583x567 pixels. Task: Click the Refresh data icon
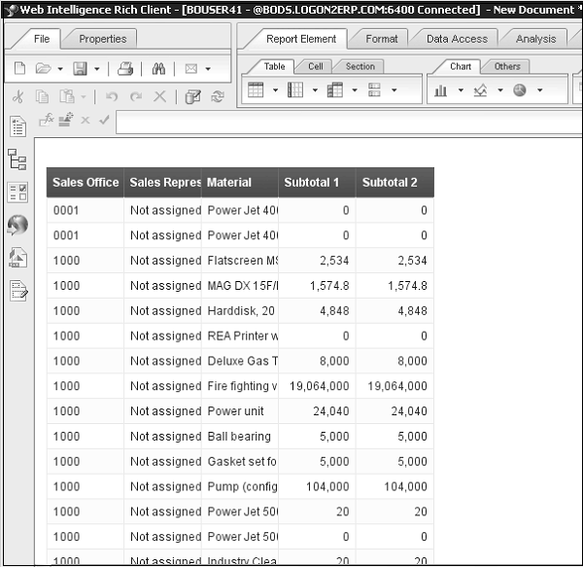tap(218, 97)
